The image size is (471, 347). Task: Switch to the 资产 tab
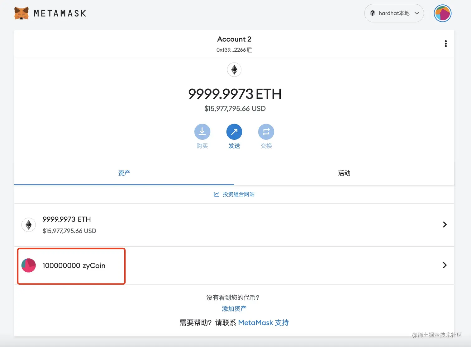click(x=124, y=173)
